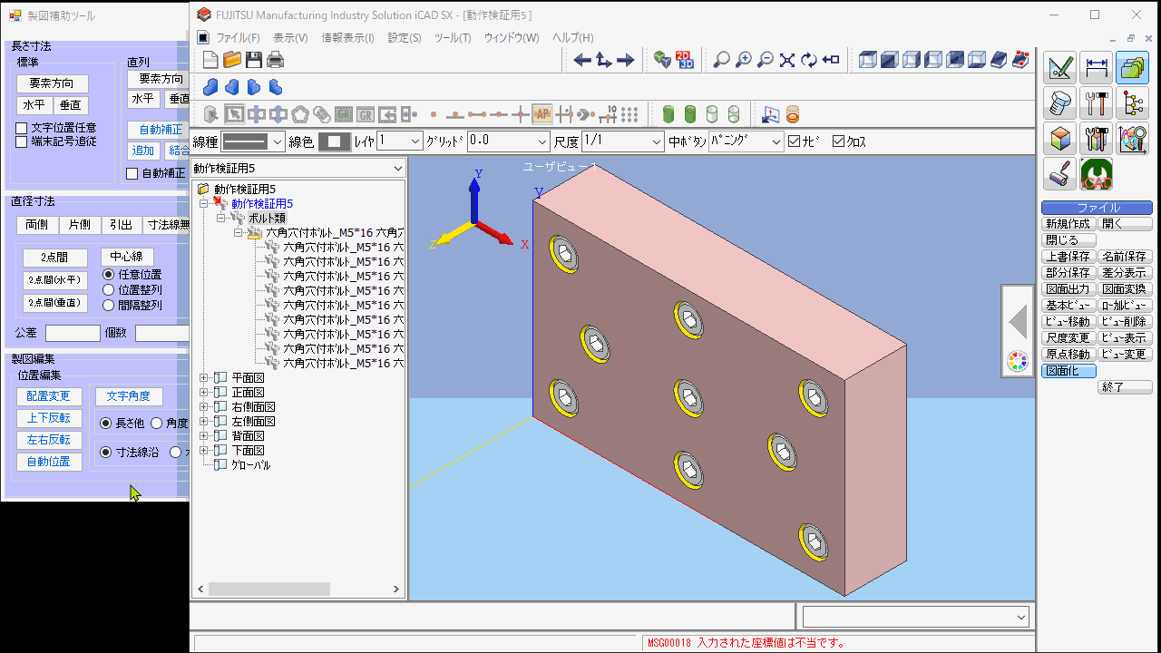1161x653 pixels.
Task: Open the 表示(V) menu
Action: pyautogui.click(x=290, y=38)
